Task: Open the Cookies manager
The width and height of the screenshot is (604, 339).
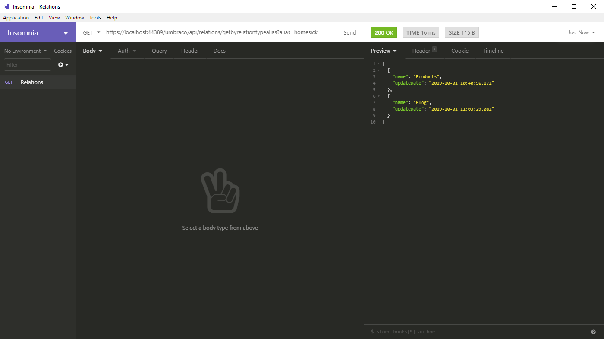Action: tap(63, 51)
